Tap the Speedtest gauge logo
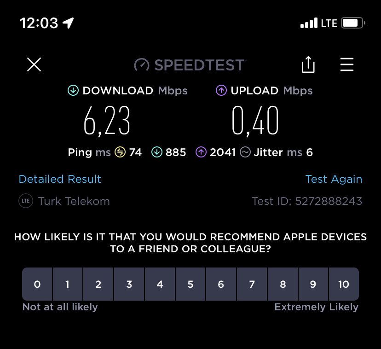 tap(141, 65)
